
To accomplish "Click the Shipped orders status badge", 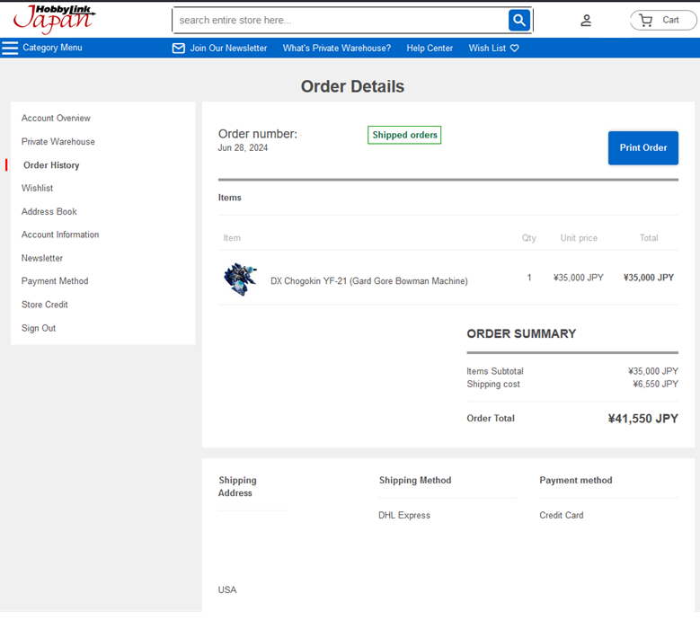I will 404,135.
